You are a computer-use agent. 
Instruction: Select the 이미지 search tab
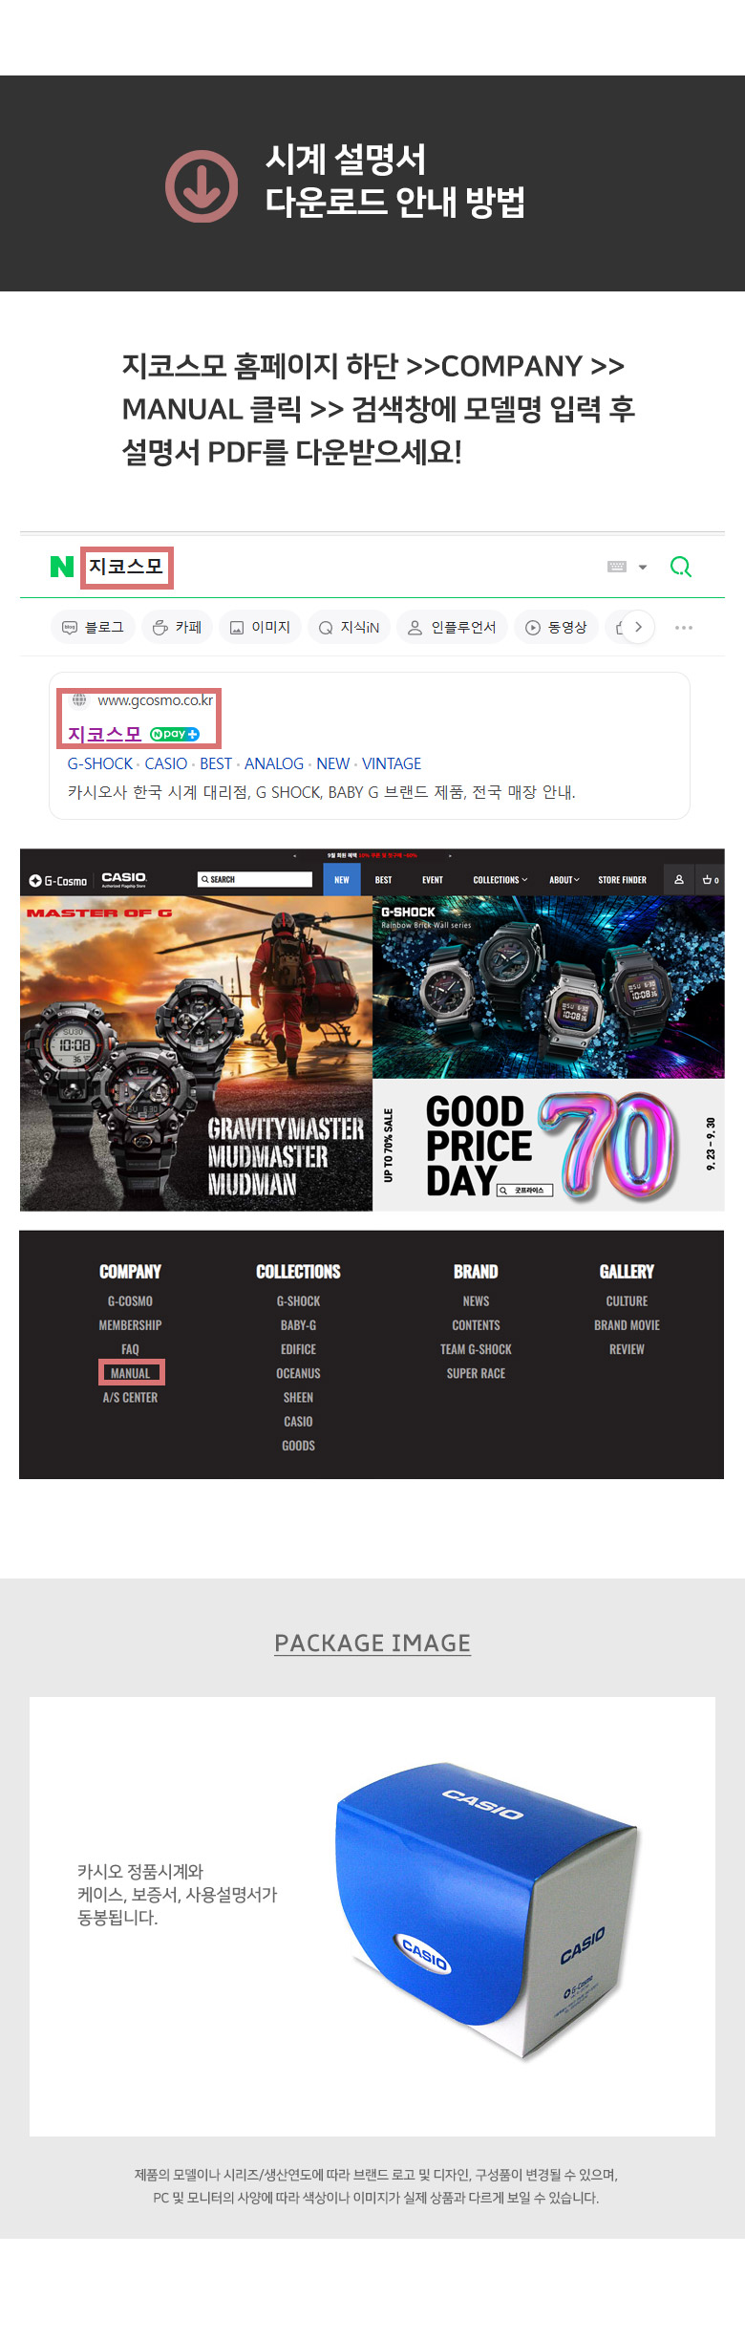click(x=260, y=627)
